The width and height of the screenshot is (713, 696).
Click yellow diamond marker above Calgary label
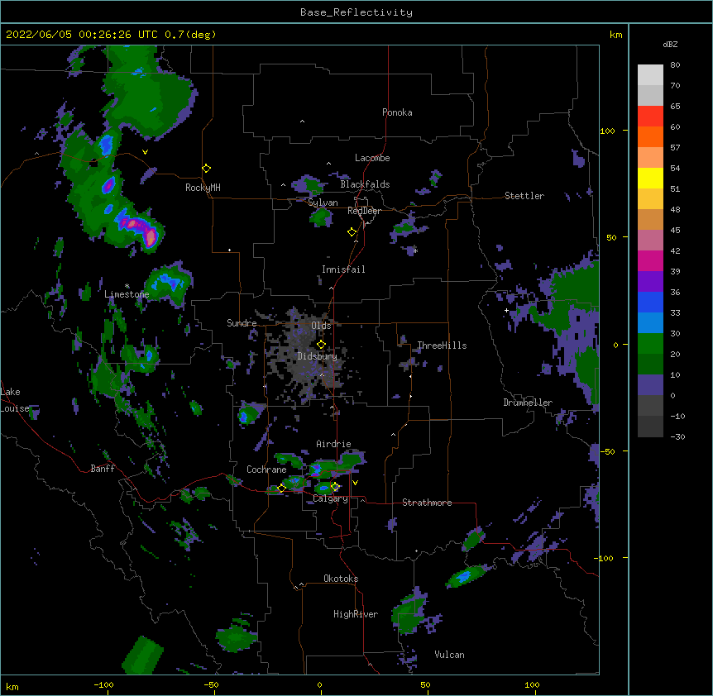point(335,487)
